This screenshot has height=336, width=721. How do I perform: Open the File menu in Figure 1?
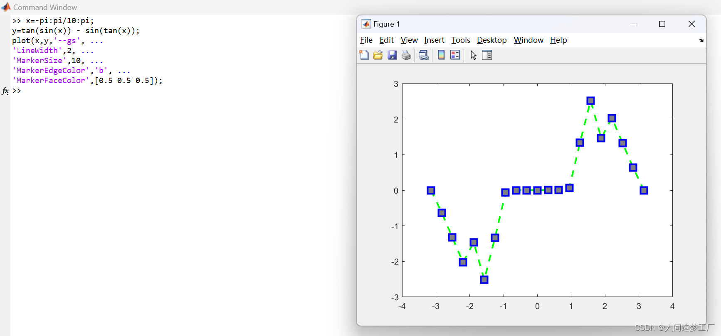(366, 40)
